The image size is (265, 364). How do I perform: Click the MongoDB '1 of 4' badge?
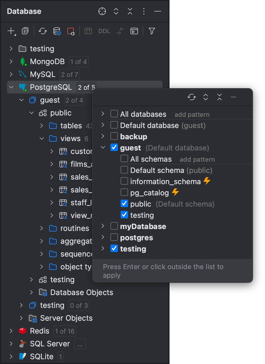[x=79, y=62]
